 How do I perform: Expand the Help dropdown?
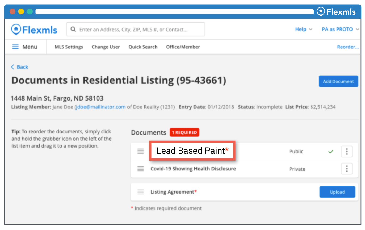303,30
